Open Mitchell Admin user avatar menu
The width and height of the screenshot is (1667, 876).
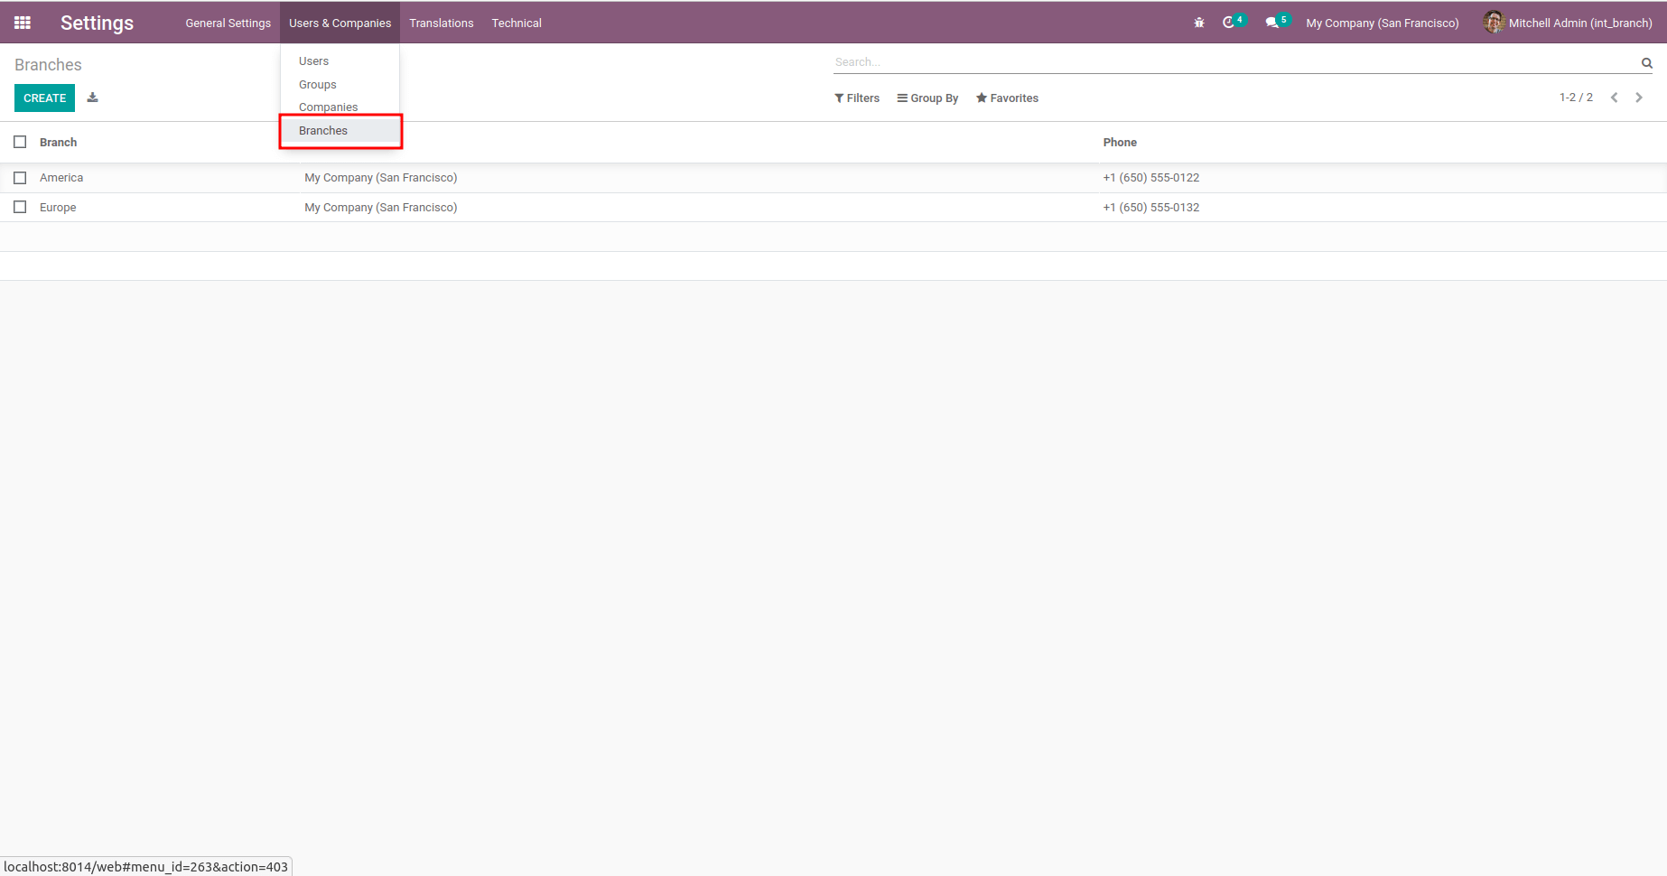(x=1568, y=23)
